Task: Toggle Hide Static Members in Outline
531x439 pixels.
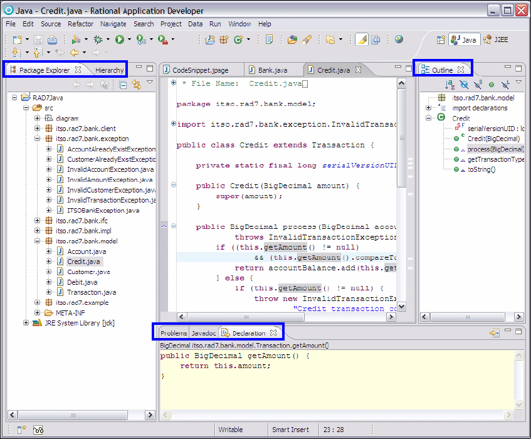Action: point(478,85)
